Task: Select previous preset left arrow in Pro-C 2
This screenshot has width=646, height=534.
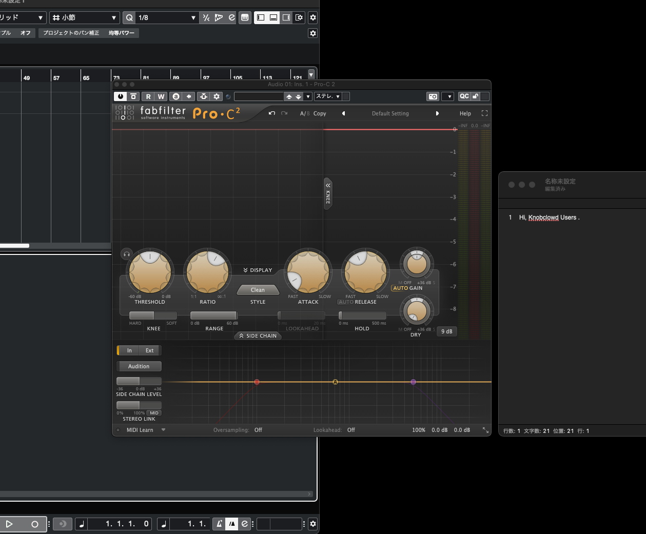Action: tap(343, 113)
